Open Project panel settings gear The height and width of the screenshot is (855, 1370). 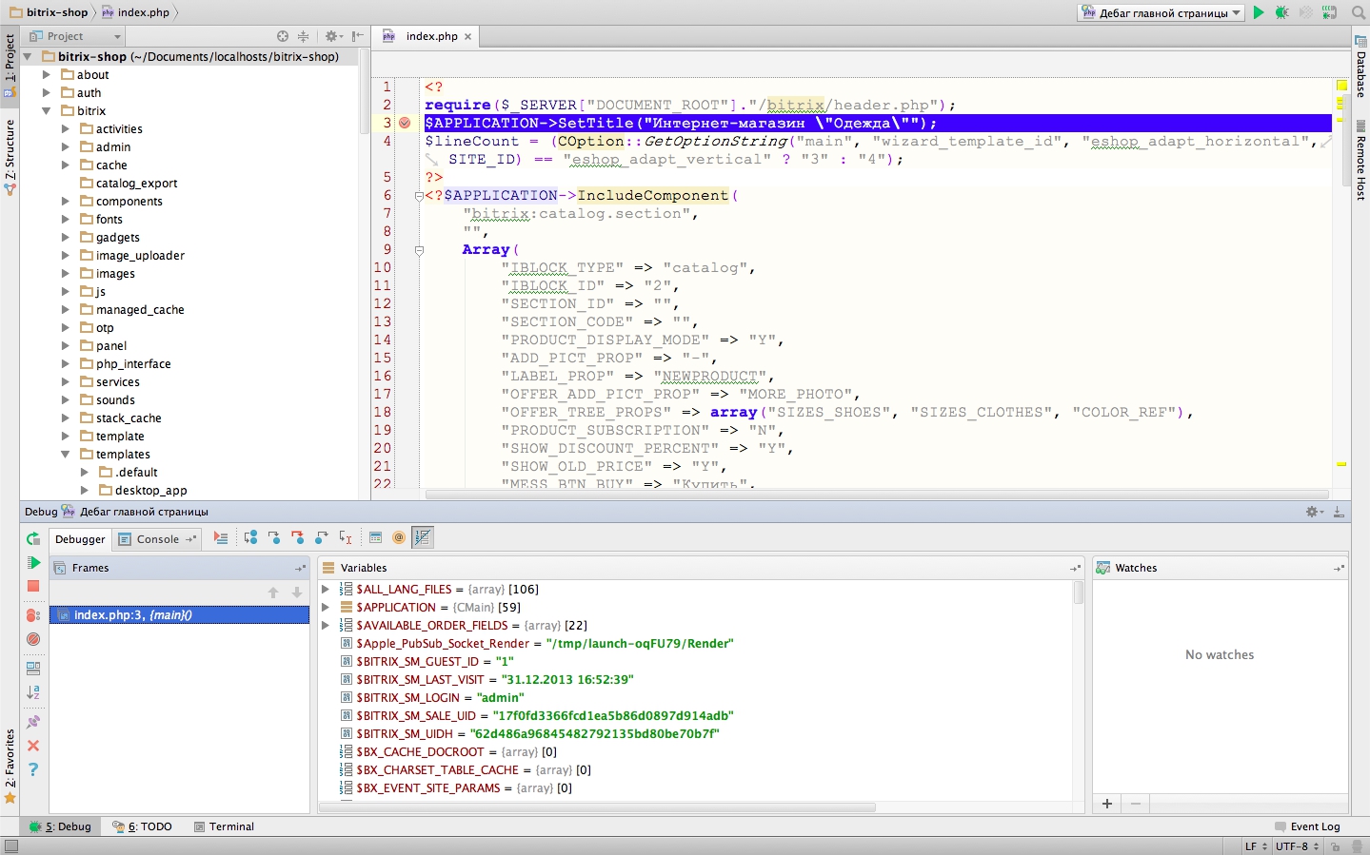click(x=332, y=36)
